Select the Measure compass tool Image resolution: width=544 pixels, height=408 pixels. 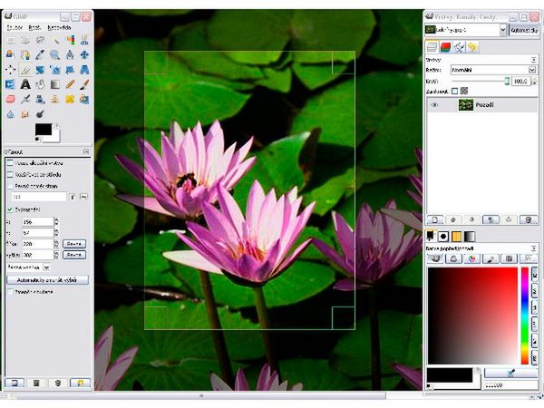(x=70, y=54)
